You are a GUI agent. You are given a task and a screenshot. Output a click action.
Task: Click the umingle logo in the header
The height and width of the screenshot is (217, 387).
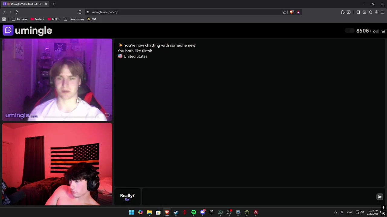coord(28,30)
